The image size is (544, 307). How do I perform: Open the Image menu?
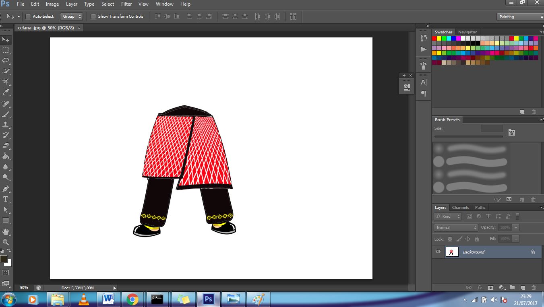tap(52, 4)
